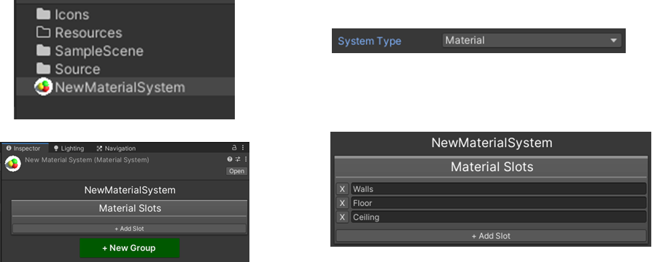This screenshot has width=652, height=262.
Task: Click the Material Slots header above Walls
Action: (x=492, y=167)
